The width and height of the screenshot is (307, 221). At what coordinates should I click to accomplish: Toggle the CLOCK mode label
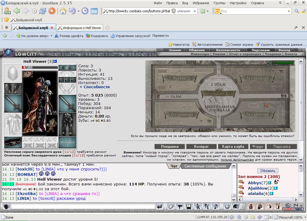click(x=288, y=209)
